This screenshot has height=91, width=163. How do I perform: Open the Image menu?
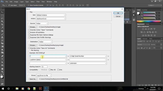click(x=16, y=2)
